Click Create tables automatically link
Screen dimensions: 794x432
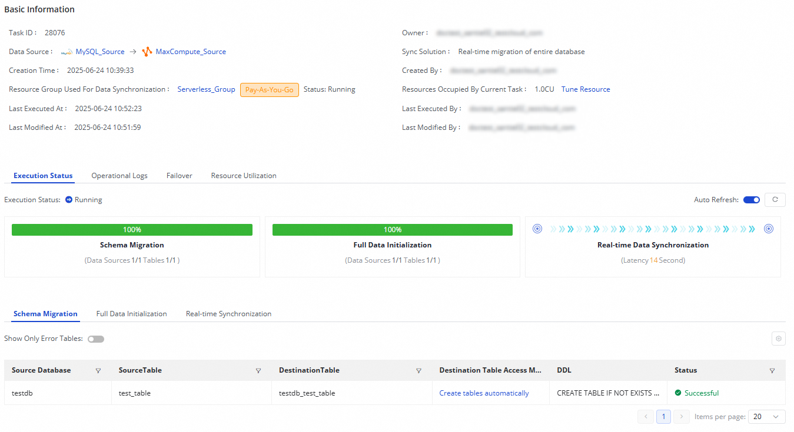pyautogui.click(x=484, y=393)
